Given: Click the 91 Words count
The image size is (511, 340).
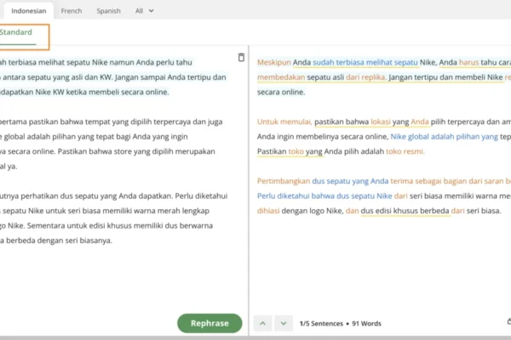Looking at the screenshot, I should (366, 324).
